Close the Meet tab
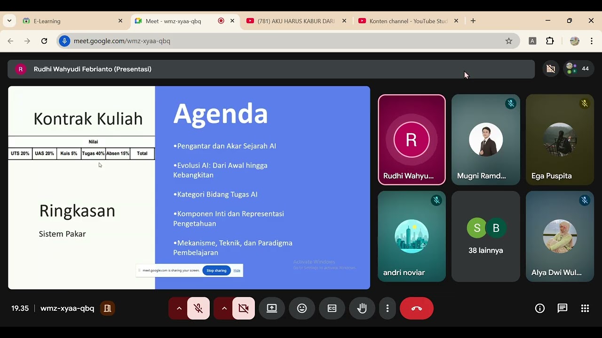The image size is (602, 338). [x=232, y=21]
